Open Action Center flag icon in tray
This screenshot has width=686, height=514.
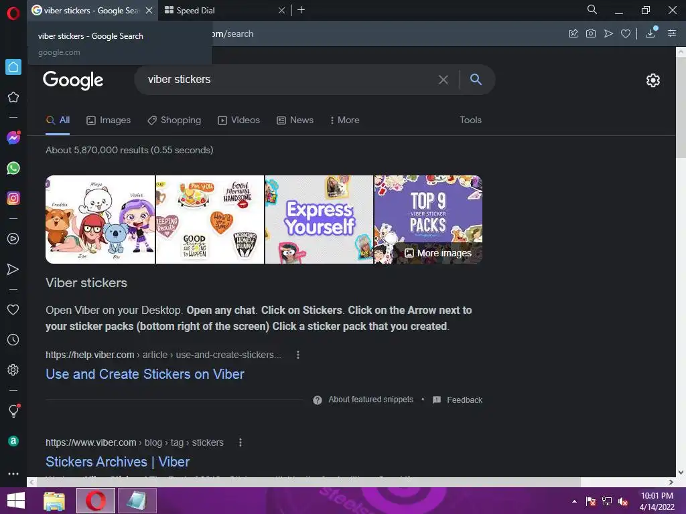coord(591,501)
